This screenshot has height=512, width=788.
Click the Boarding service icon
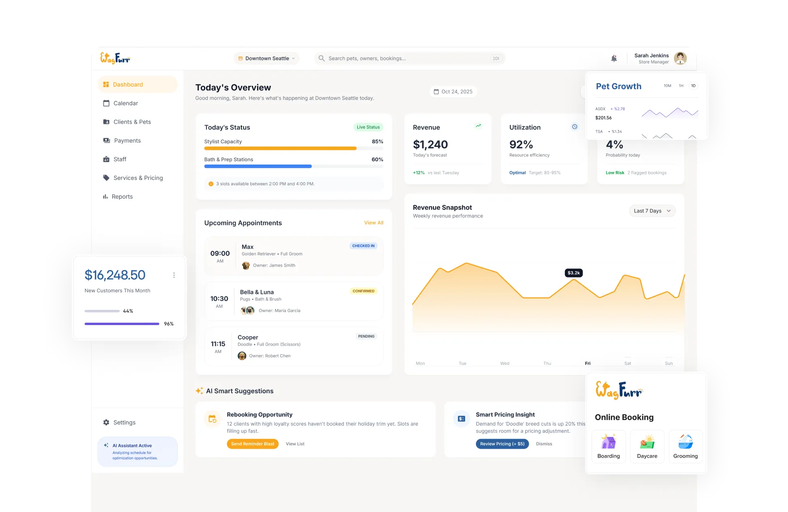pyautogui.click(x=608, y=442)
